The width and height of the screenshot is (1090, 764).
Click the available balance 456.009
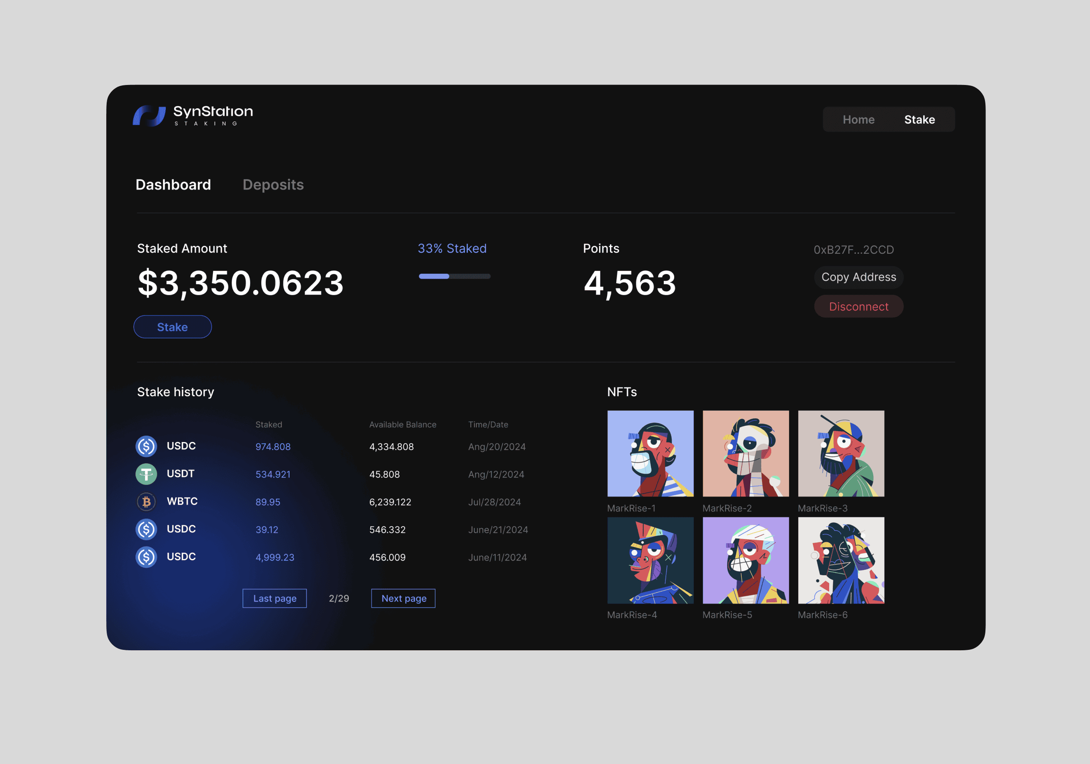coord(387,557)
